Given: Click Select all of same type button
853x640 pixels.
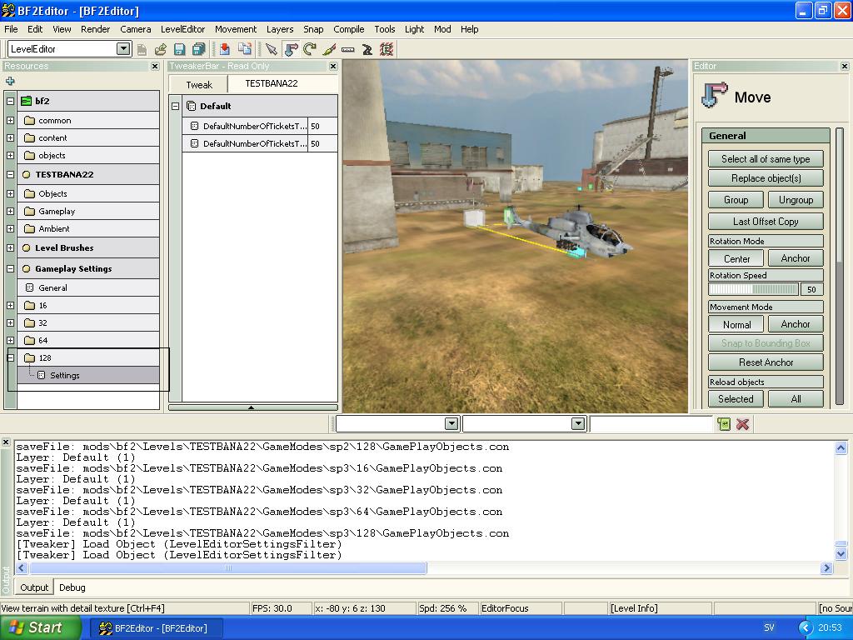Looking at the screenshot, I should [x=766, y=159].
